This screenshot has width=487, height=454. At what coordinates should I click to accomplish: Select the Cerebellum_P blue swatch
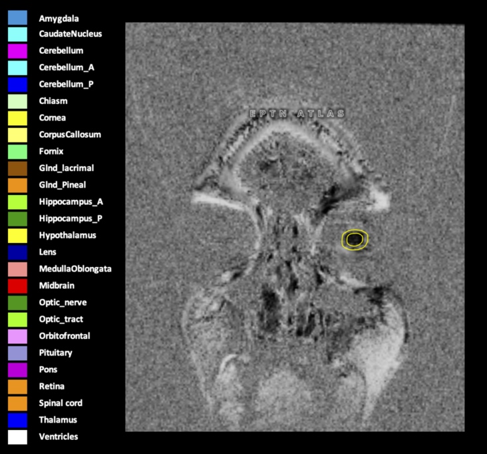point(17,85)
